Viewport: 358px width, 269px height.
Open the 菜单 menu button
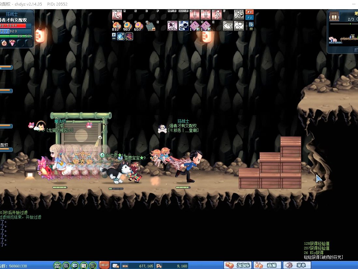[297, 265]
